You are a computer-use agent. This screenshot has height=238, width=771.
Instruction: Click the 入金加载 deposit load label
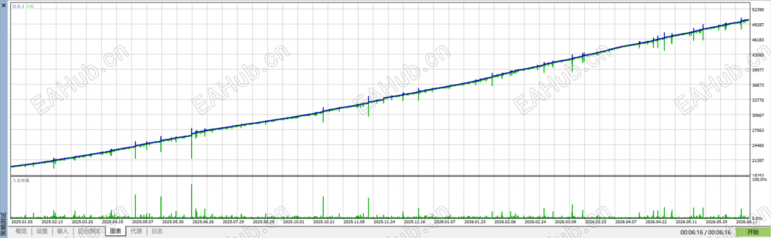pyautogui.click(x=21, y=181)
